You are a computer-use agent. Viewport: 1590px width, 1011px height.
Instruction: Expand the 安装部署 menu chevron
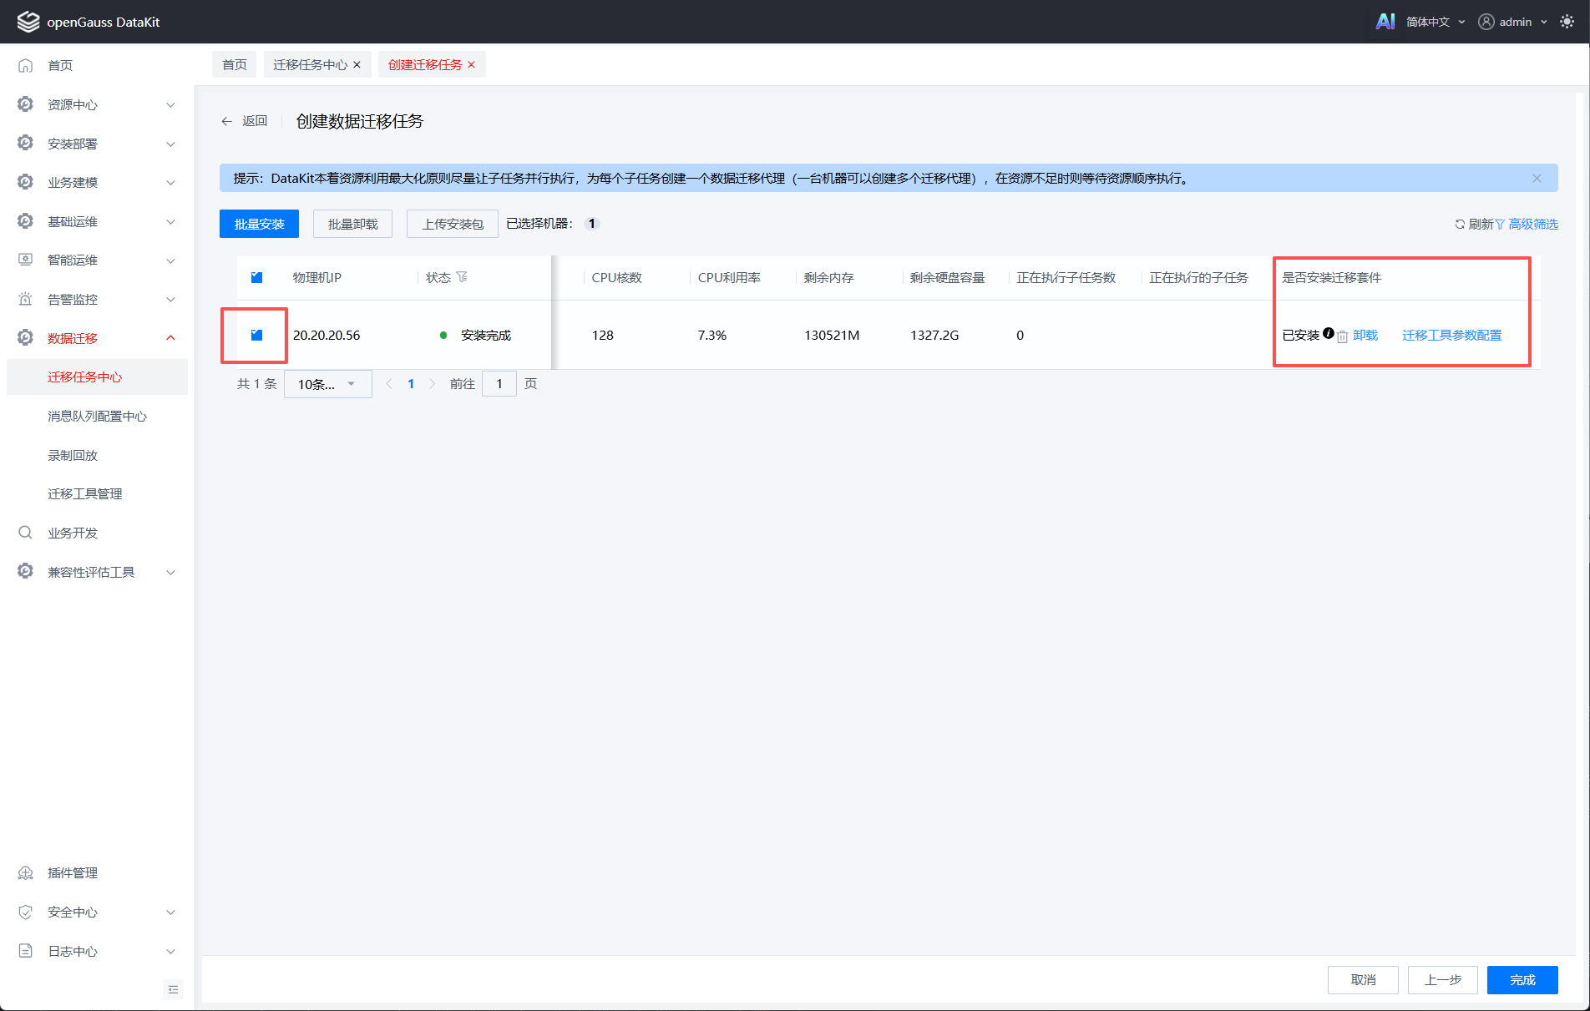pyautogui.click(x=170, y=144)
